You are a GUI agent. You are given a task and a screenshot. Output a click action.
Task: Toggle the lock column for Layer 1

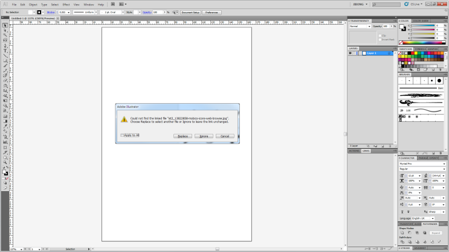(x=355, y=53)
